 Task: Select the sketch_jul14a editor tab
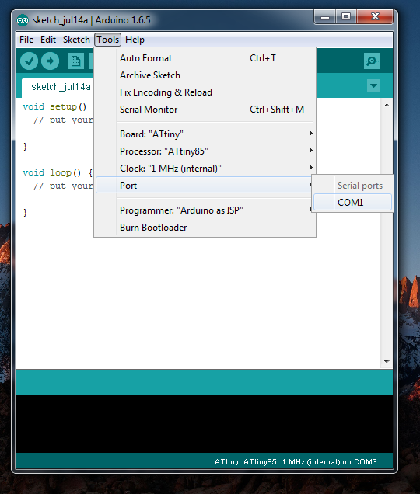click(58, 87)
